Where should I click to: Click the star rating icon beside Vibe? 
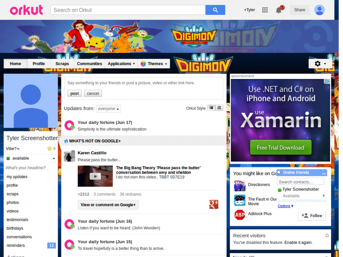50,149
